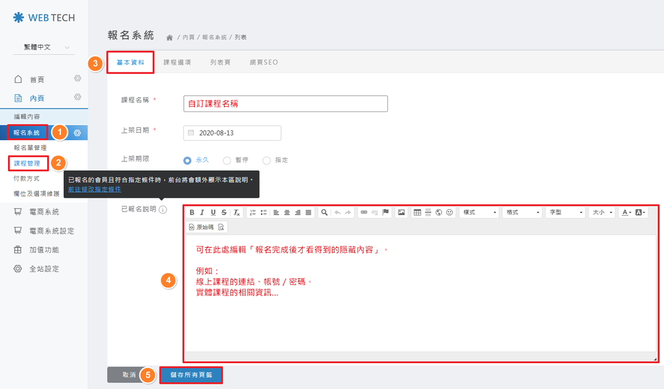Expand the 樣式 style dropdown
The width and height of the screenshot is (664, 389).
pyautogui.click(x=479, y=212)
